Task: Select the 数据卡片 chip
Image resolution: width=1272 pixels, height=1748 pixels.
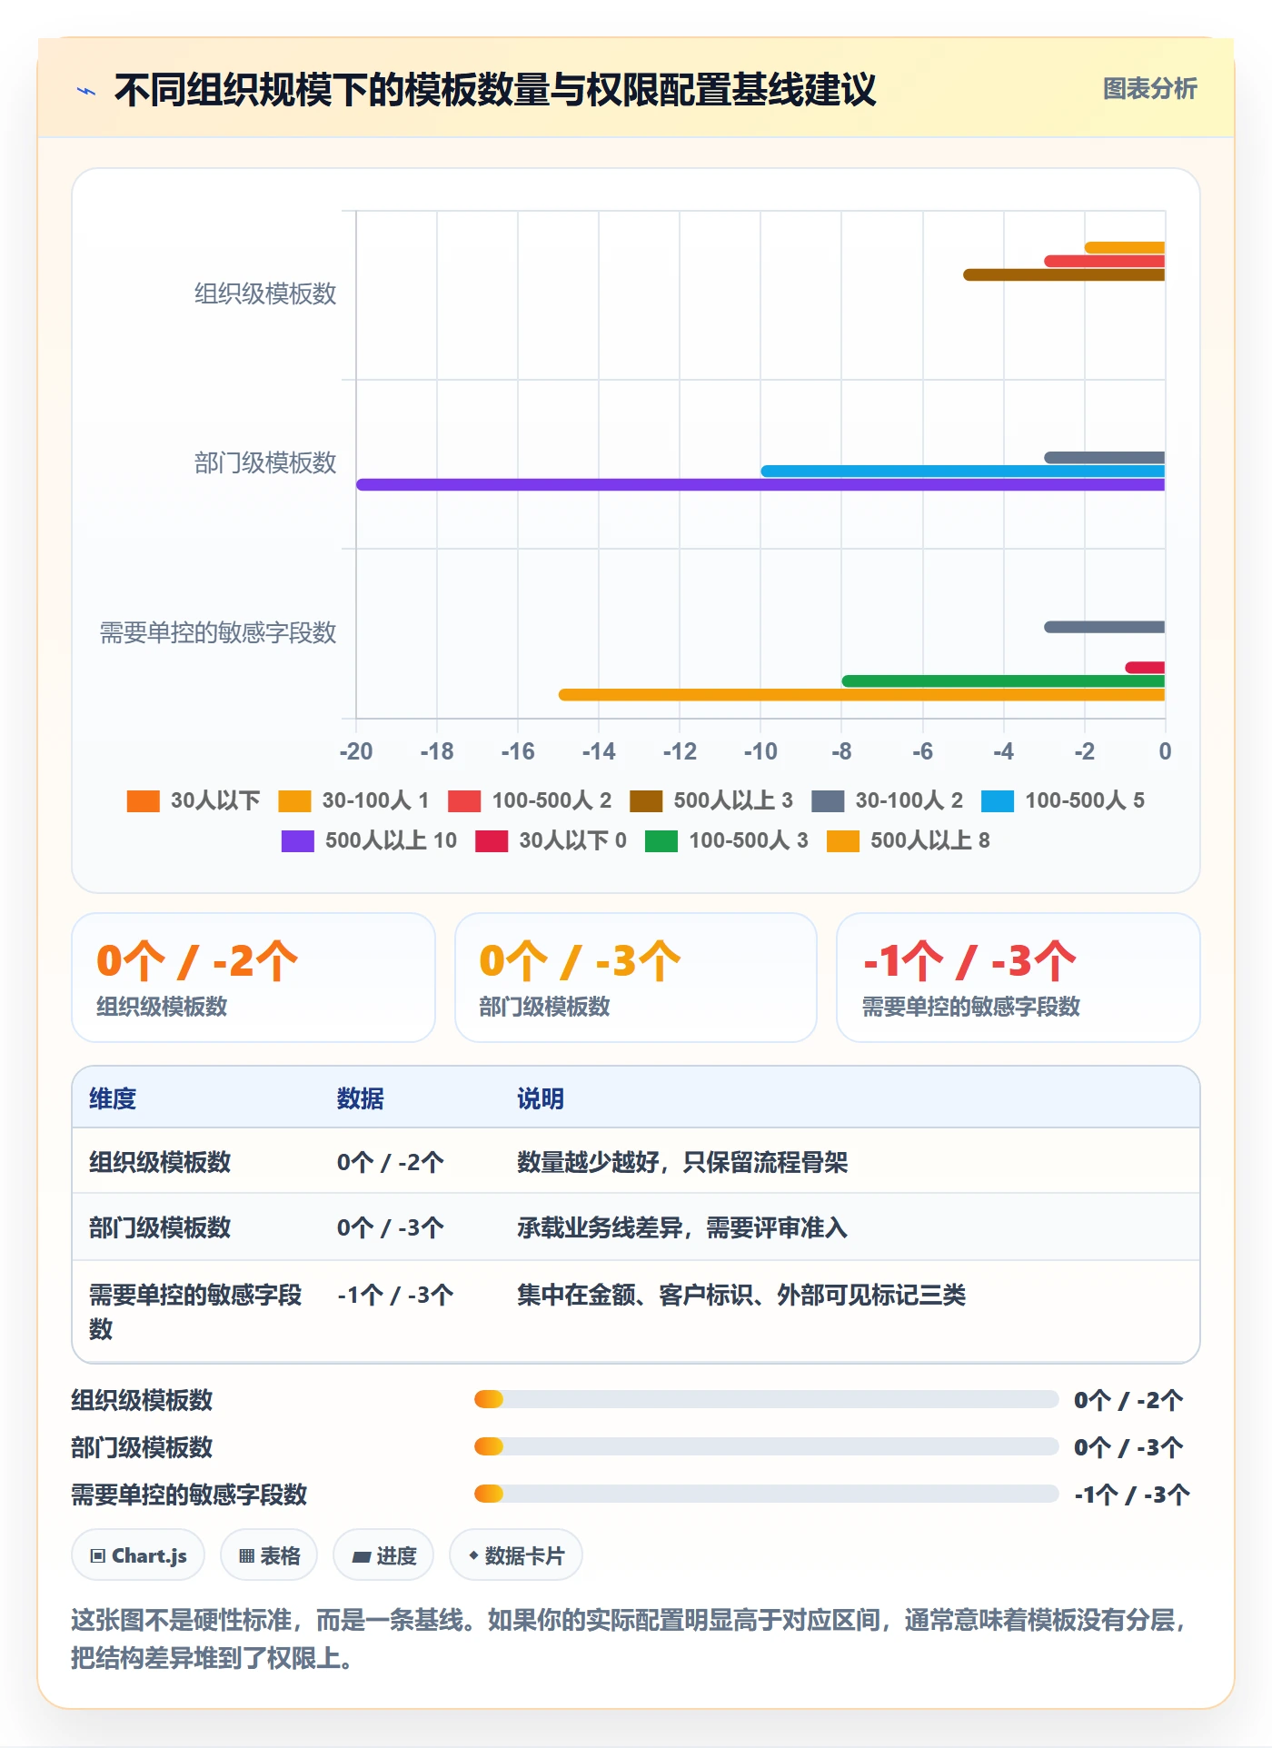Action: (516, 1555)
